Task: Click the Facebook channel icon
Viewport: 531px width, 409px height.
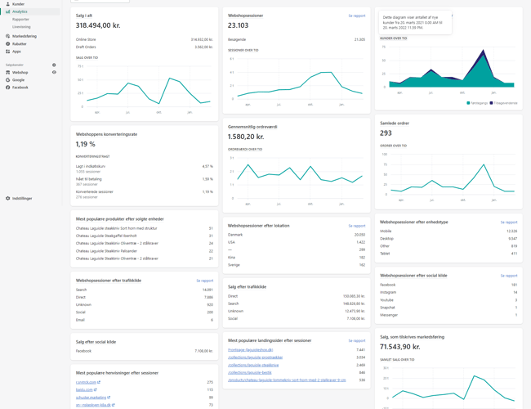Action: click(8, 88)
